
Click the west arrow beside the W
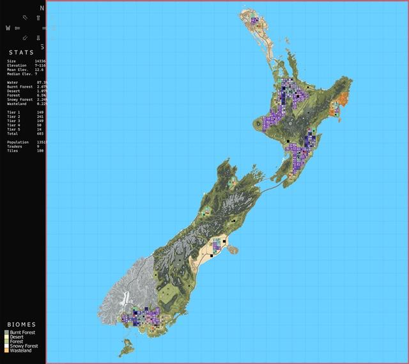click(x=17, y=28)
